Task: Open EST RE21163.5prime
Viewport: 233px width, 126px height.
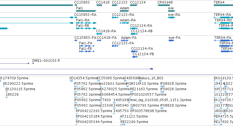Action: [x=144, y=89]
